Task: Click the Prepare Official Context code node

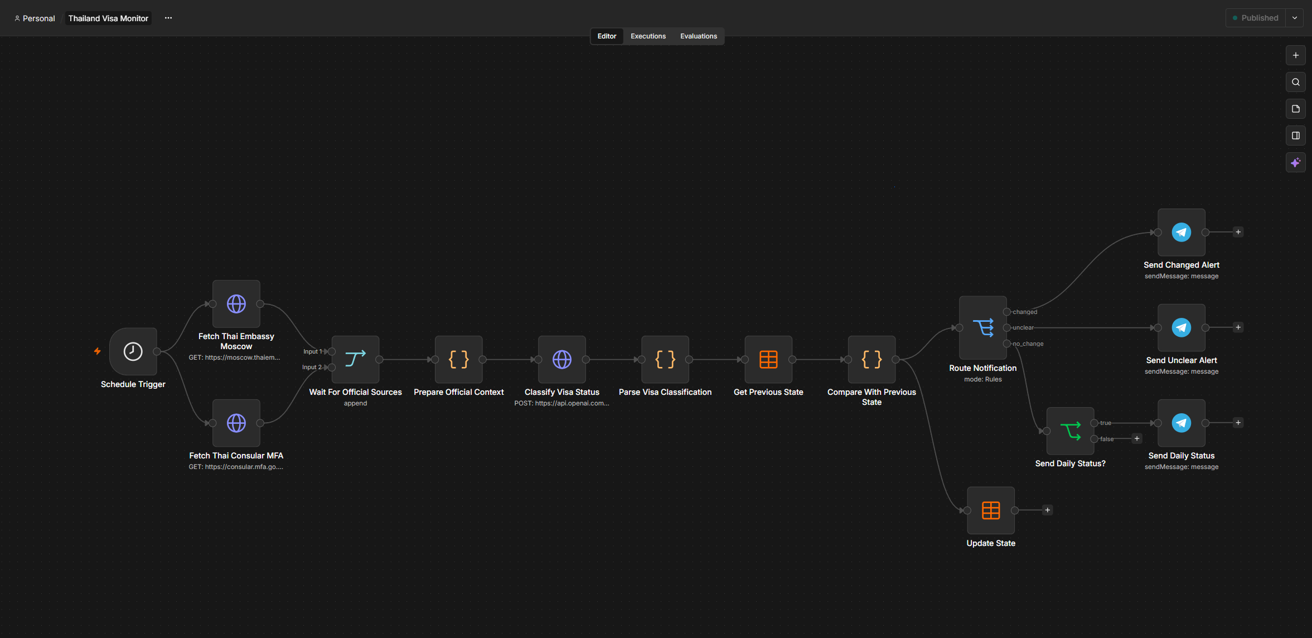Action: (459, 359)
